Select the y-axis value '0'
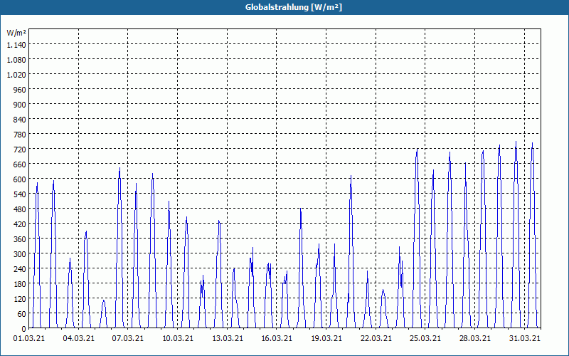Image resolution: width=569 pixels, height=356 pixels. (24, 329)
